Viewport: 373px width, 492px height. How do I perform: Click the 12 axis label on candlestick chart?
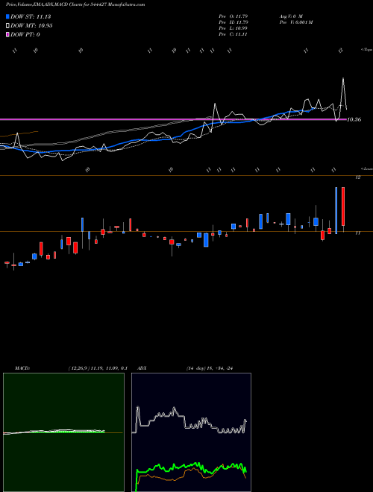pyautogui.click(x=357, y=177)
